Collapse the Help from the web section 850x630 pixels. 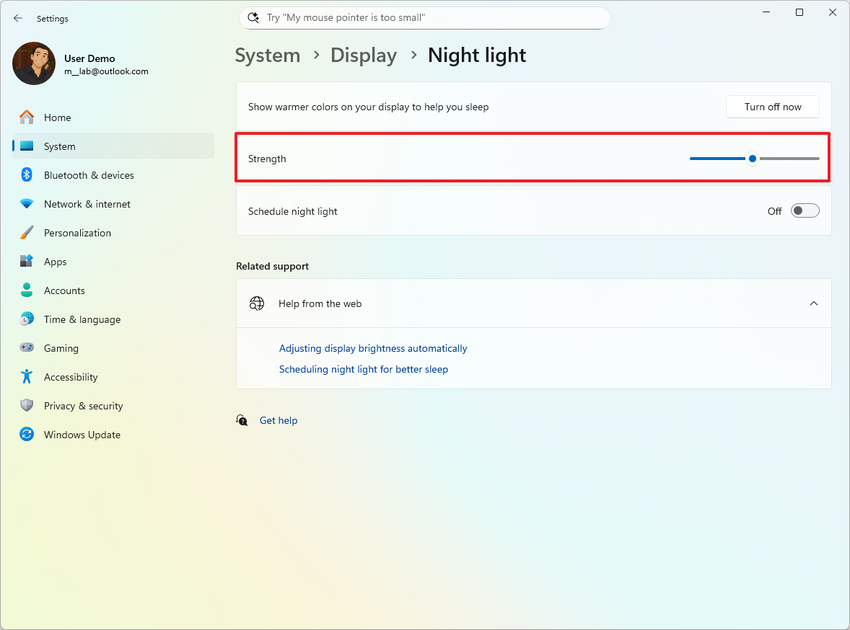pyautogui.click(x=814, y=303)
